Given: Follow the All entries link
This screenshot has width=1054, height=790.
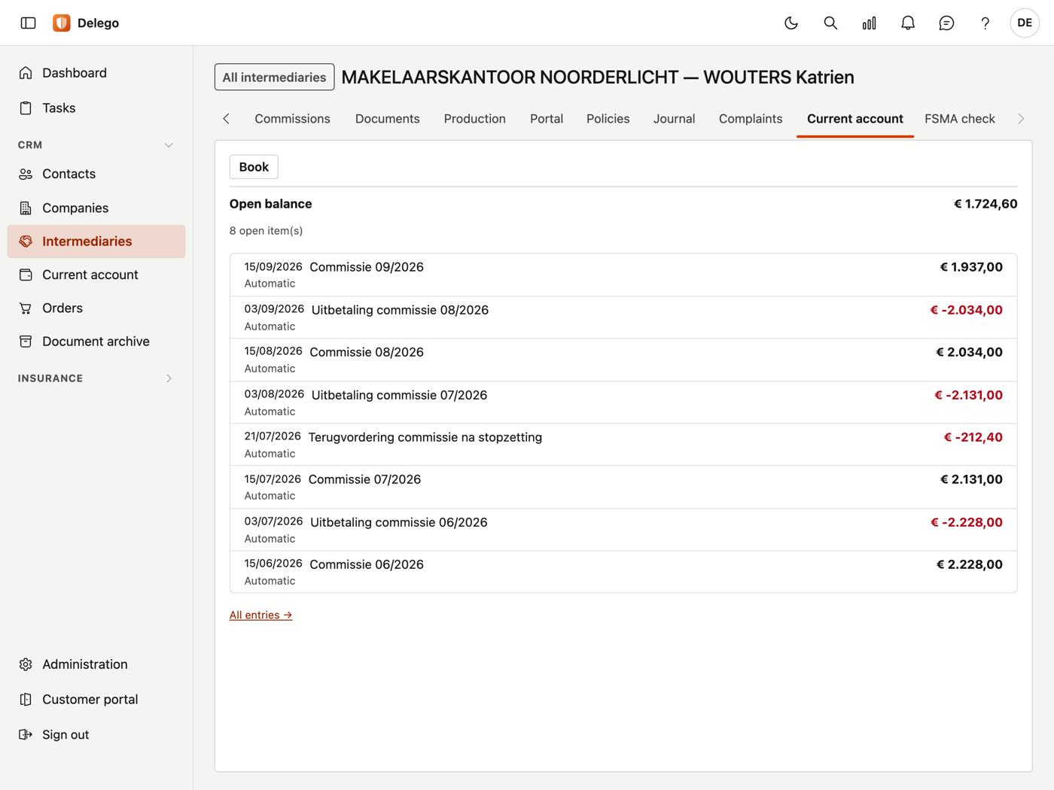Looking at the screenshot, I should click(260, 615).
